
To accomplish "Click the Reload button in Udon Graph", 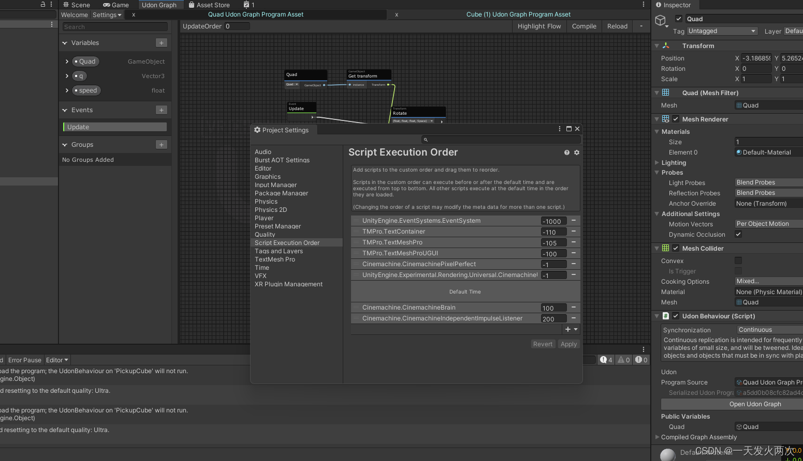I will [617, 26].
